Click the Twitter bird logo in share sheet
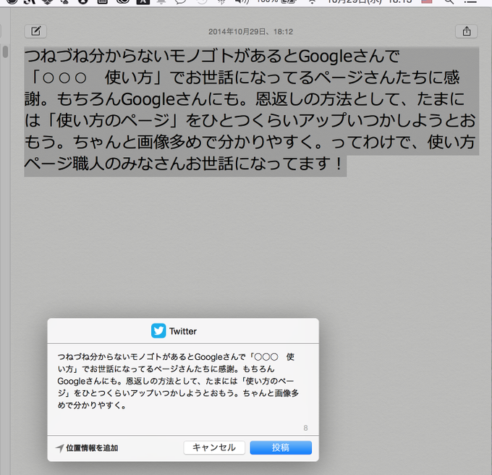Screen dimensions: 492x475 click(x=158, y=331)
